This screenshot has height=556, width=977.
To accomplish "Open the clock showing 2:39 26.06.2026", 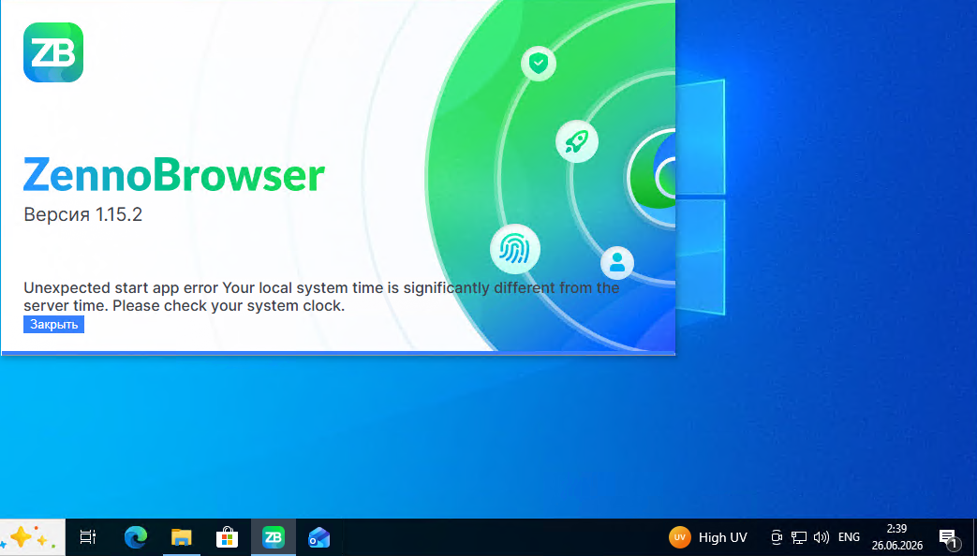I will (896, 537).
